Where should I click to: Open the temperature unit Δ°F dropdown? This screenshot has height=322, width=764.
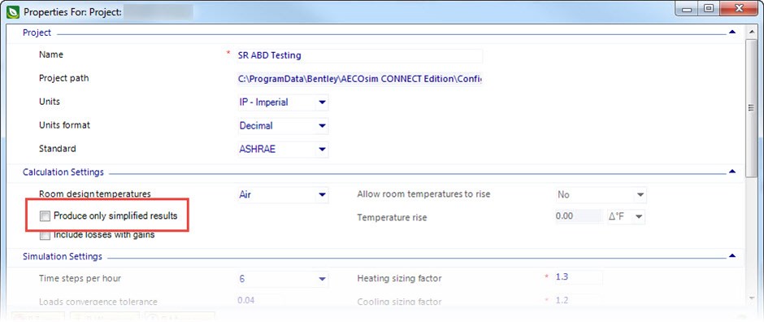click(626, 215)
